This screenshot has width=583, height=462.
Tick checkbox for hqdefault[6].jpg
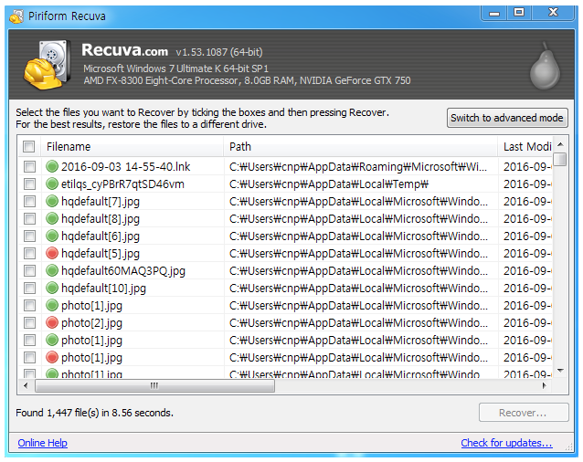30,236
